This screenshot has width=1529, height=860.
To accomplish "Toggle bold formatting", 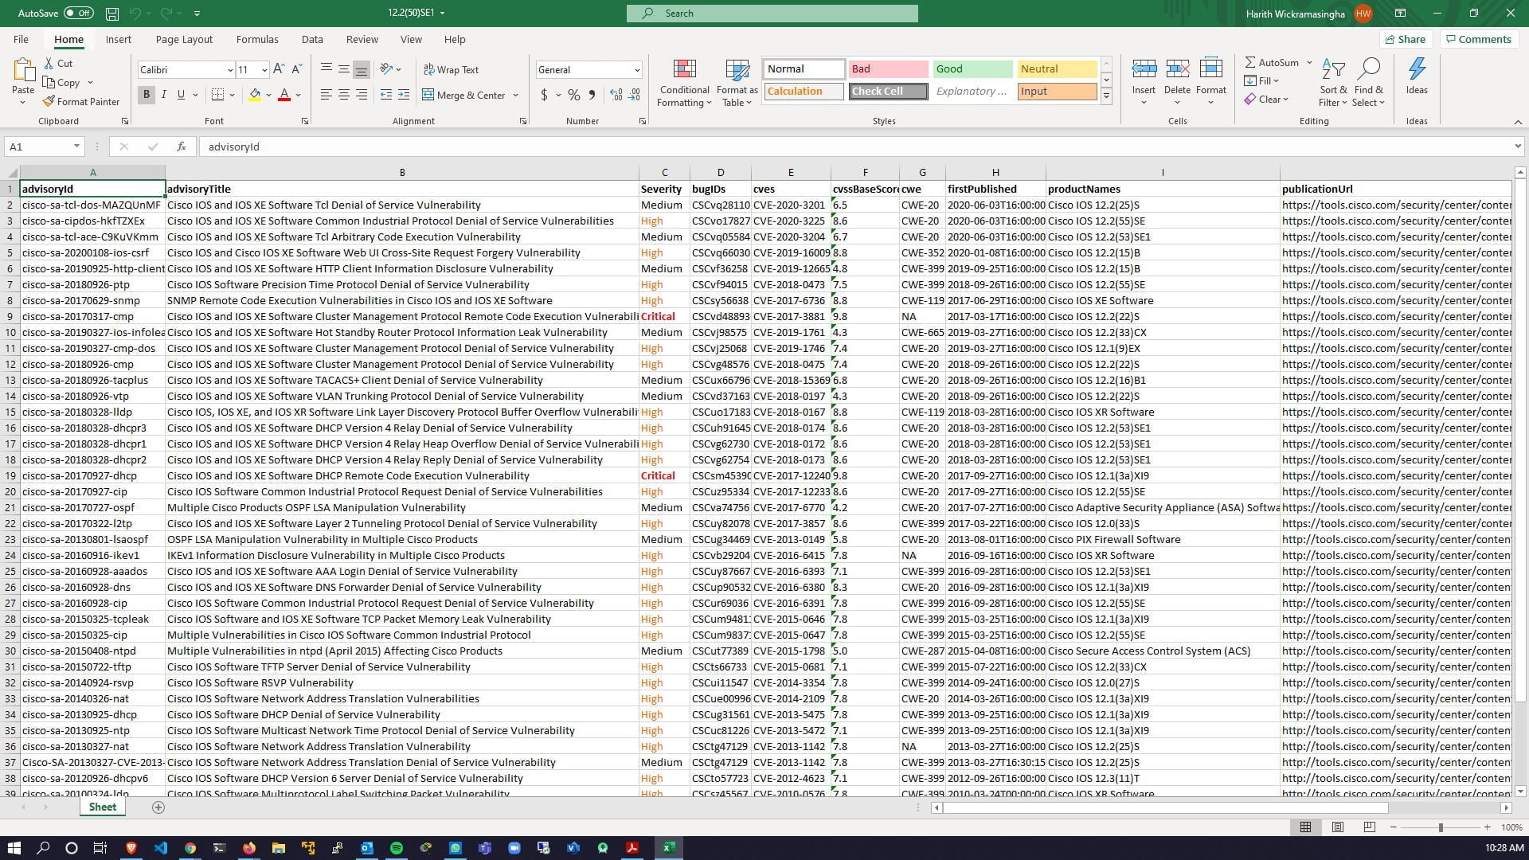I will (x=146, y=94).
